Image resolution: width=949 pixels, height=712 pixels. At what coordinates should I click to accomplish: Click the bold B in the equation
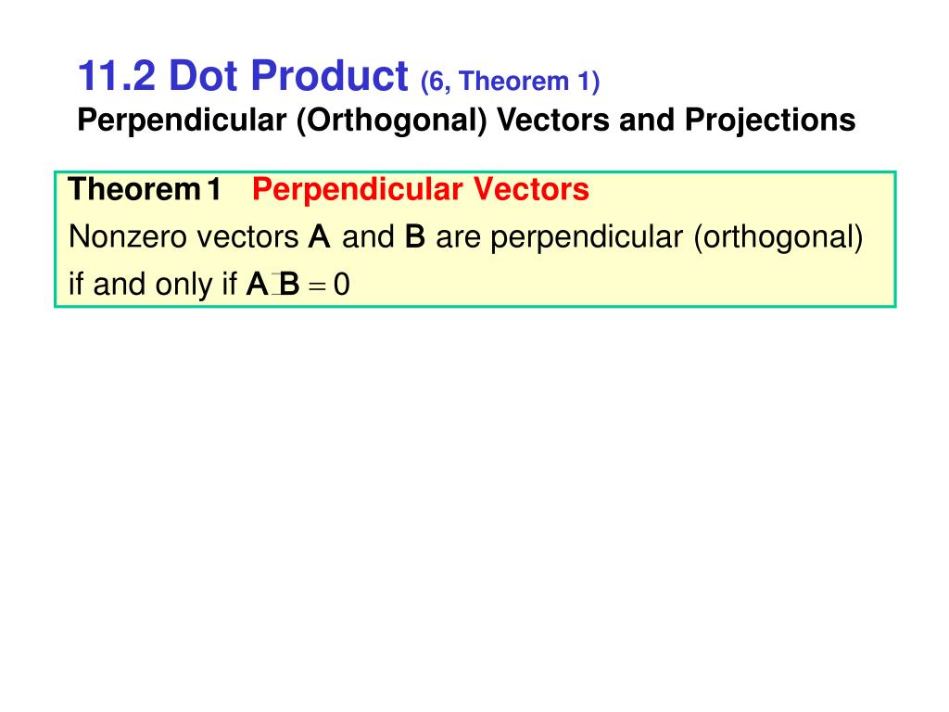pyautogui.click(x=289, y=285)
